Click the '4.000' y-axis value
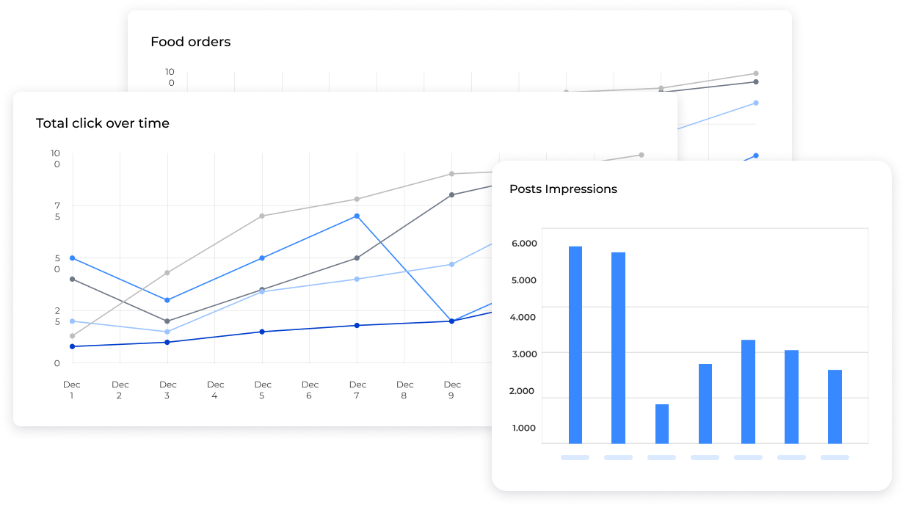This screenshot has height=507, width=905. (523, 317)
